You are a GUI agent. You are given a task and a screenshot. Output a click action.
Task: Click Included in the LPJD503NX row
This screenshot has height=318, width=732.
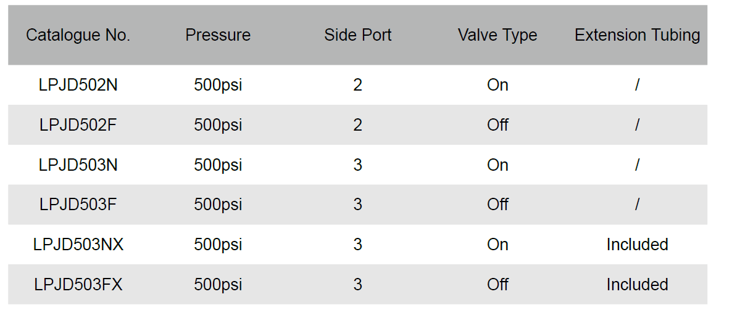(x=637, y=245)
